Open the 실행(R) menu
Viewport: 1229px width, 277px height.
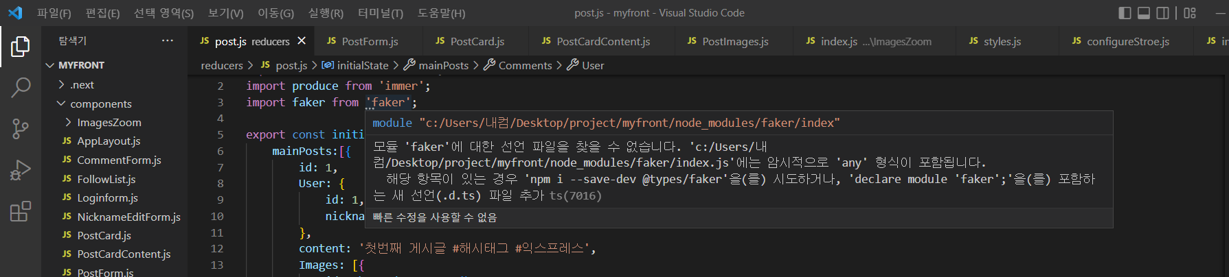(x=326, y=13)
